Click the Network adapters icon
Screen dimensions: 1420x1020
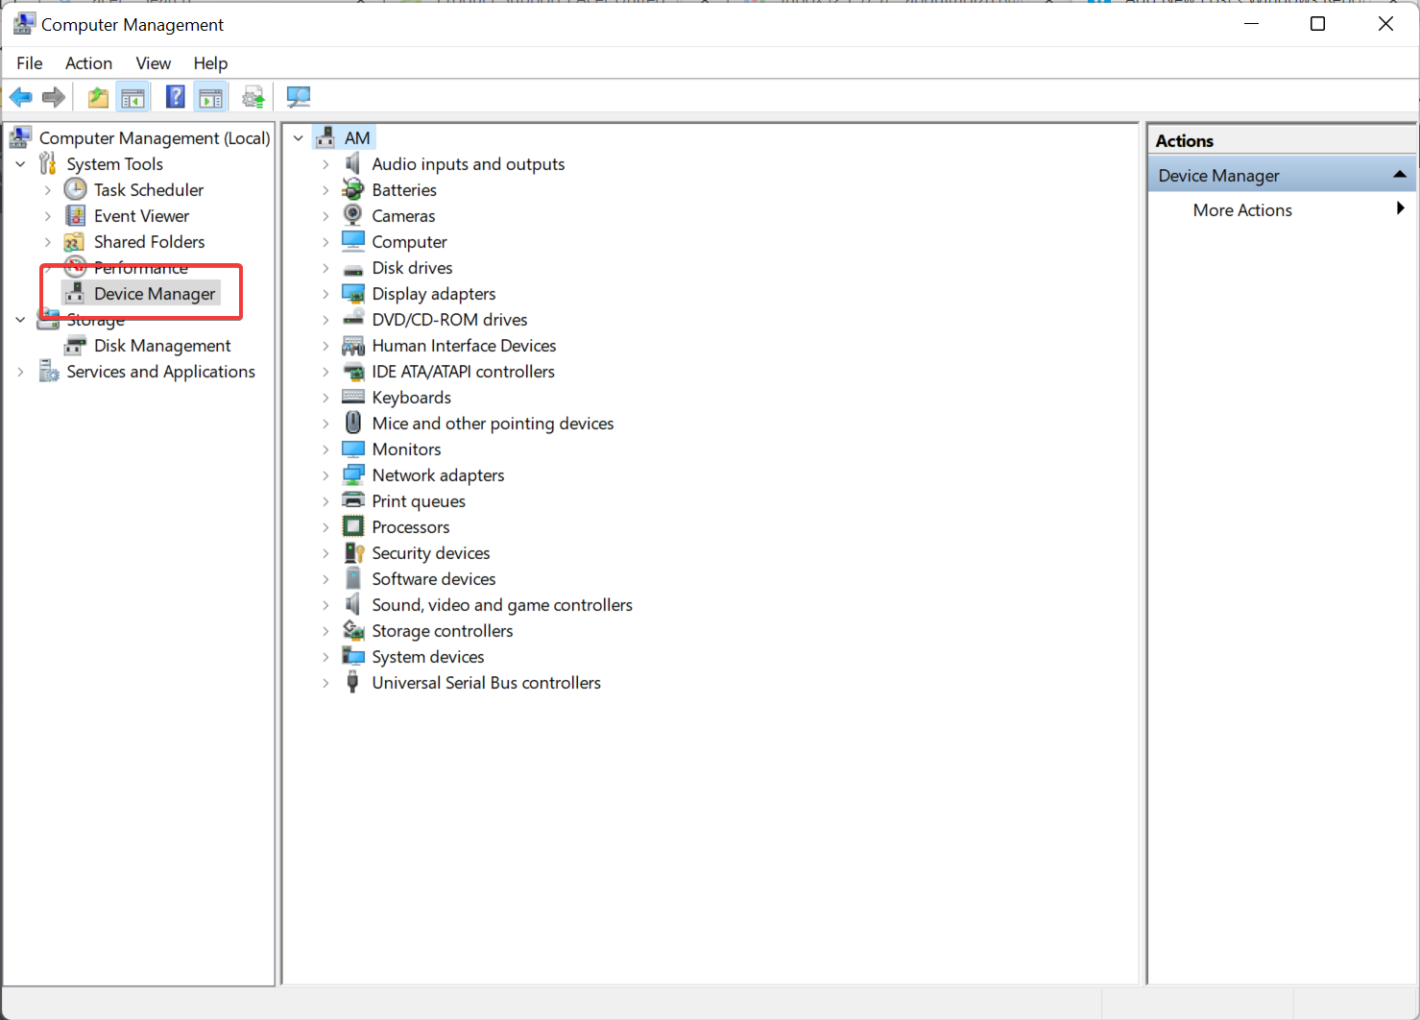[x=353, y=475]
